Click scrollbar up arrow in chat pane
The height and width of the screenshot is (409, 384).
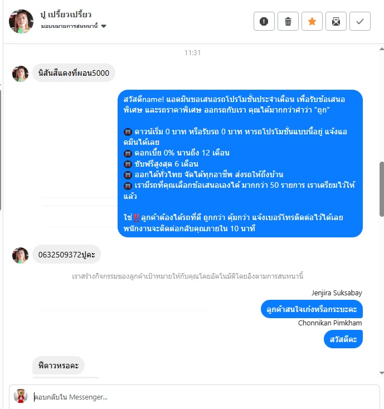pos(381,49)
